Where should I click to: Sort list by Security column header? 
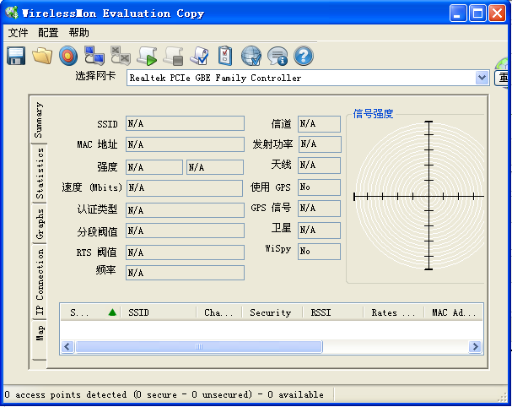point(272,313)
